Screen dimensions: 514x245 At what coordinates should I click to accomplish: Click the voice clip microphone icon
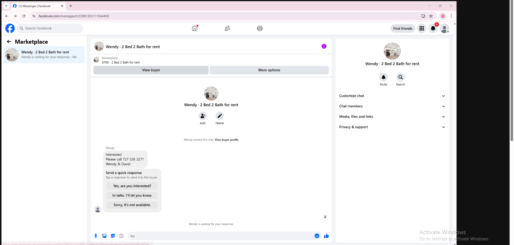96,236
